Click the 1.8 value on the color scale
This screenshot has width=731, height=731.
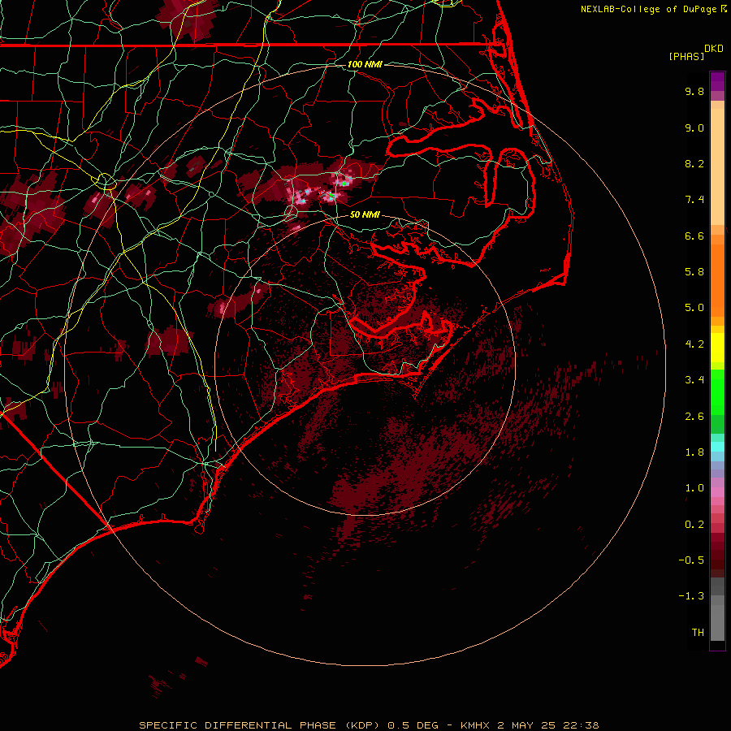click(x=694, y=452)
